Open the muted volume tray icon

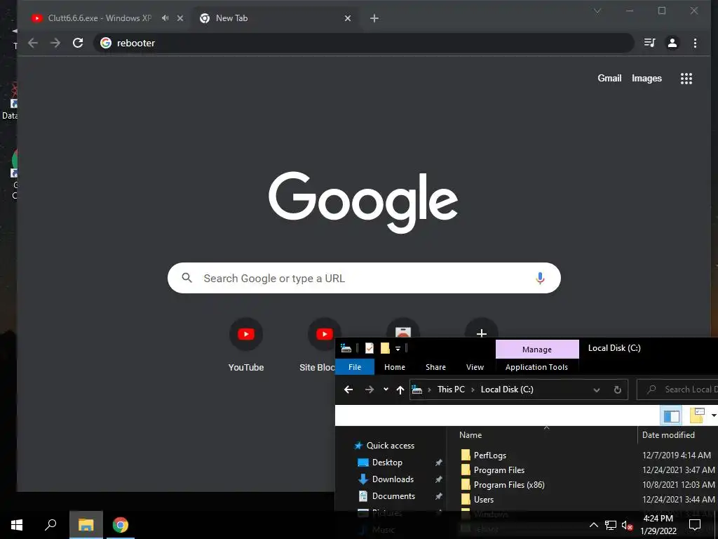(x=627, y=525)
